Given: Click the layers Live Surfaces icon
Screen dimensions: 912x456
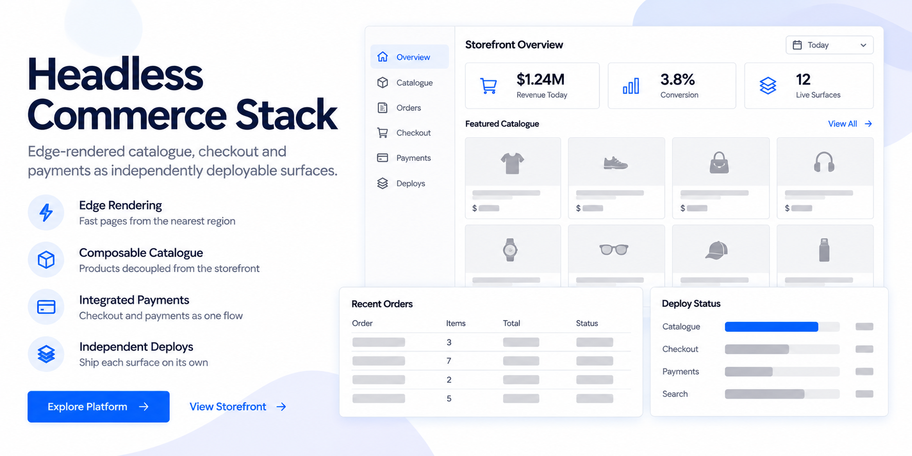Looking at the screenshot, I should coord(768,86).
